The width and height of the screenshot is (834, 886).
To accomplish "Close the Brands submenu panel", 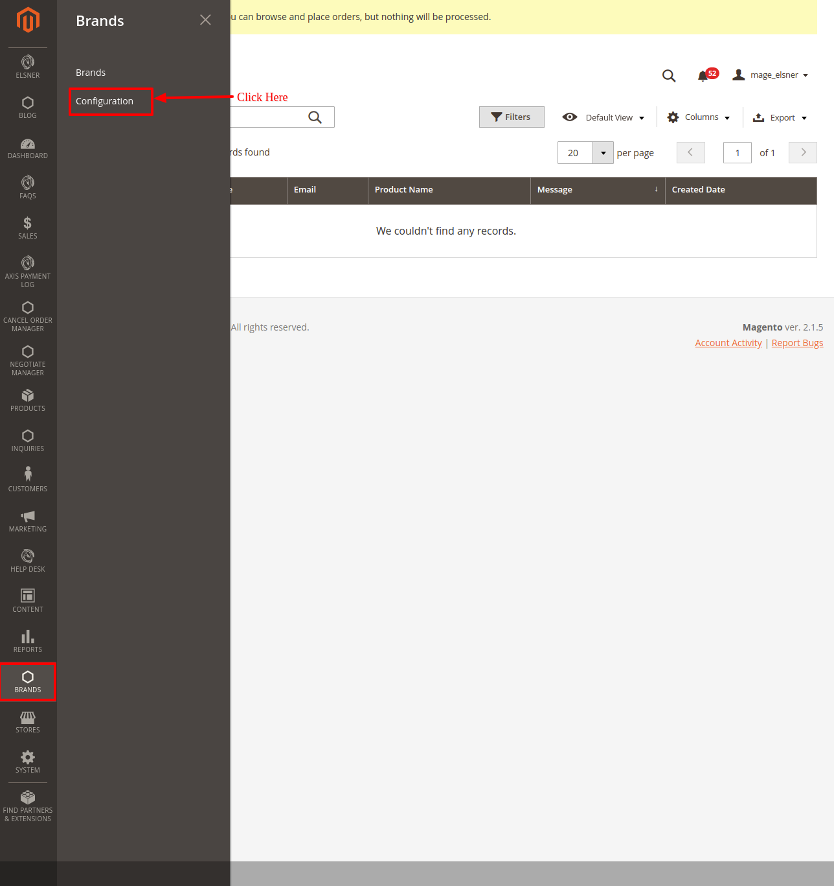I will point(205,20).
